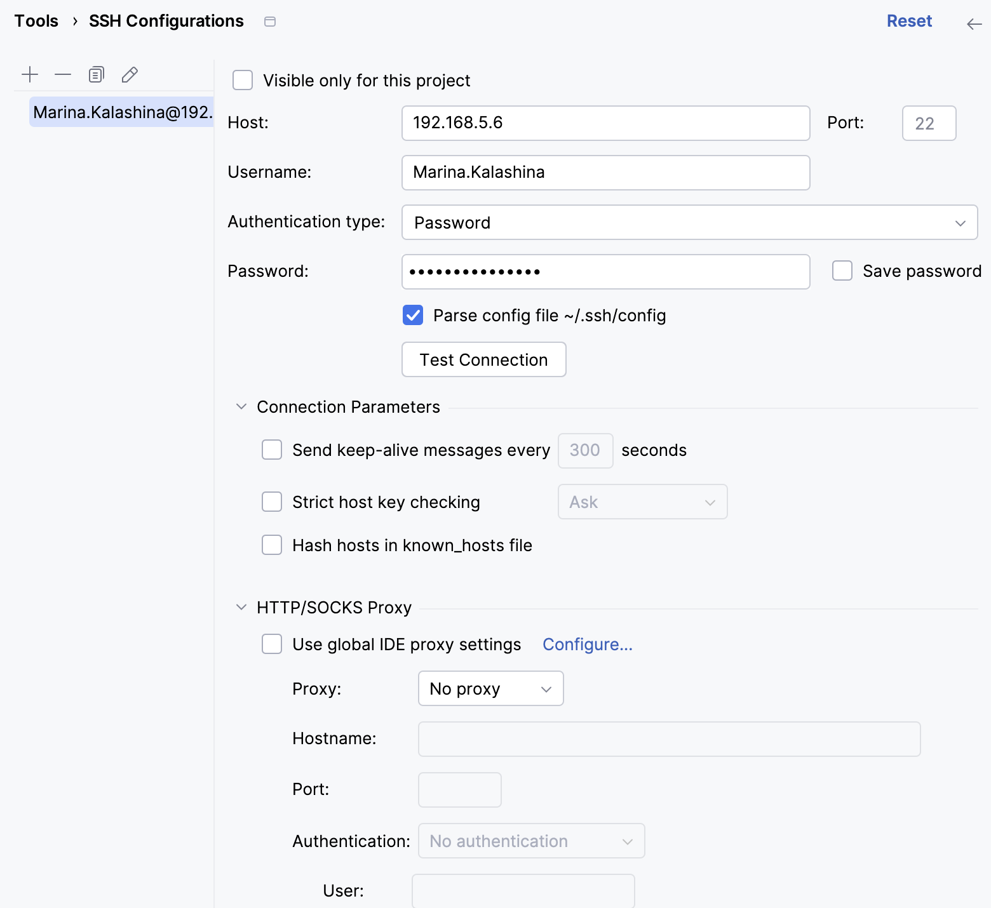Open the Proxy dropdown showing No proxy
Image resolution: width=991 pixels, height=908 pixels.
pyautogui.click(x=490, y=688)
